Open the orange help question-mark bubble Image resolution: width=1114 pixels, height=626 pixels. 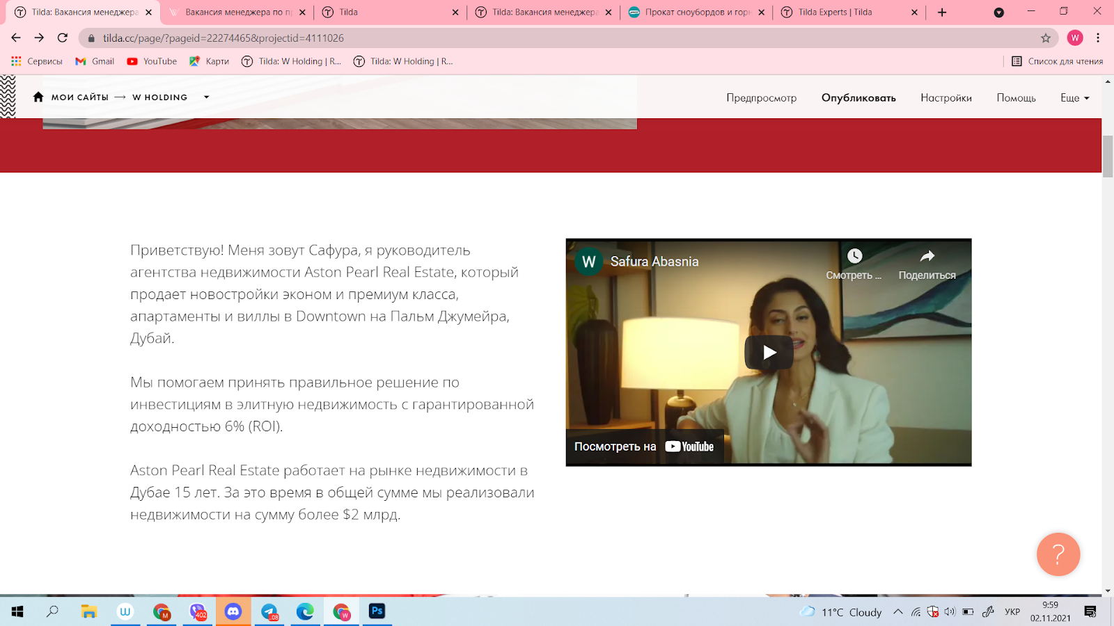[x=1058, y=554]
